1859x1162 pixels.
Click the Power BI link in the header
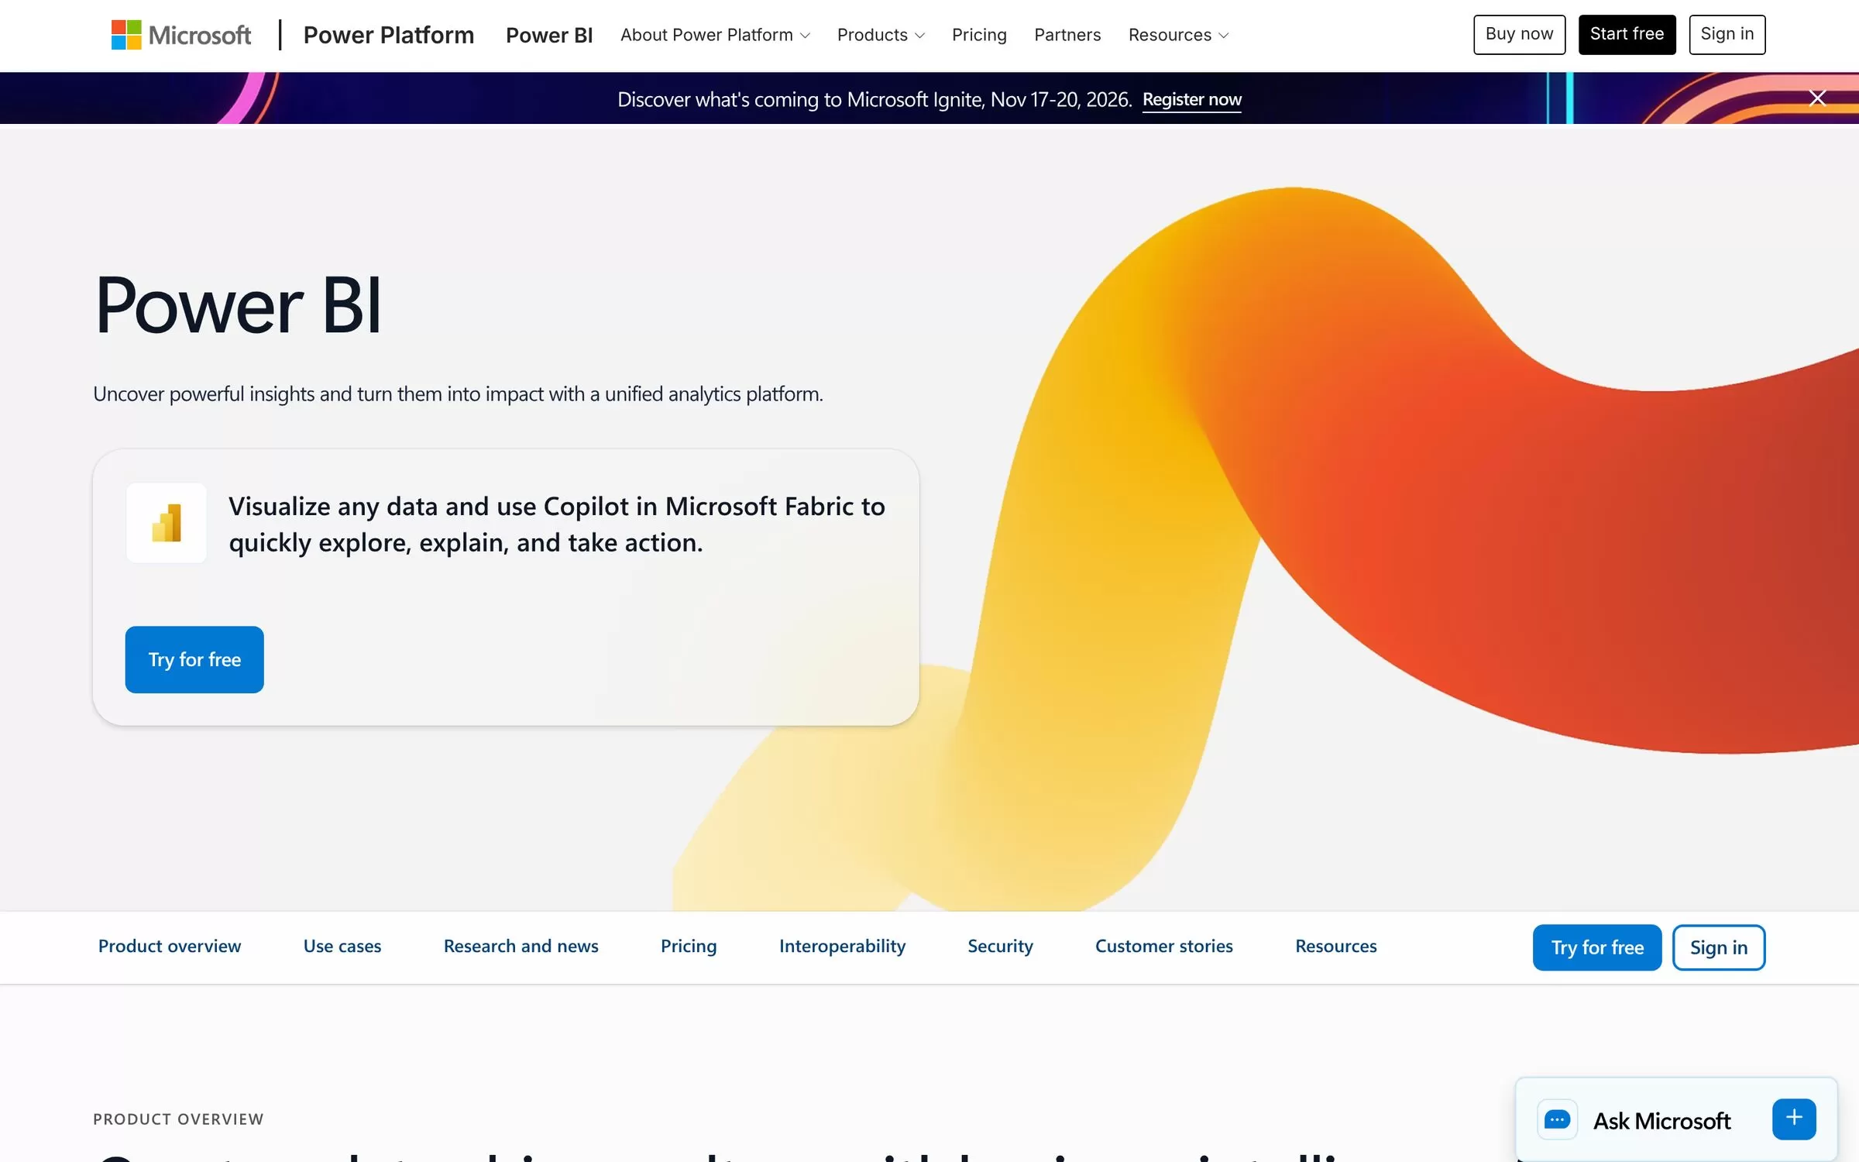[549, 35]
